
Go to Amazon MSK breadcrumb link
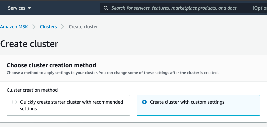tap(14, 27)
